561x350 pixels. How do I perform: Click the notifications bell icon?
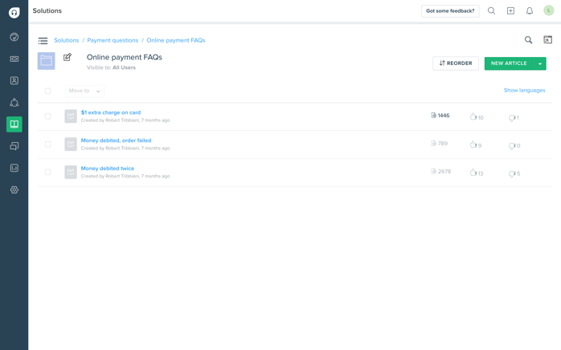[x=529, y=11]
